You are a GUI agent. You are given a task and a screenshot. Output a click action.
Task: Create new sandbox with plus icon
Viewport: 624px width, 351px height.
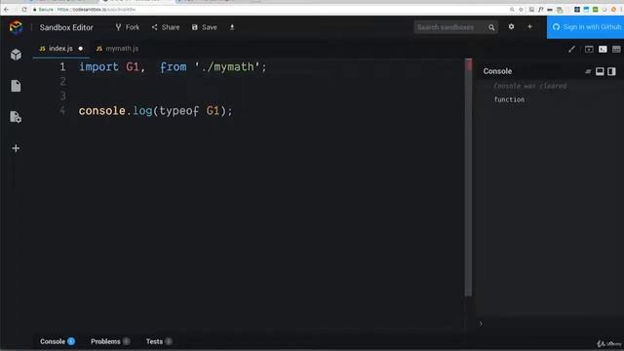click(529, 26)
